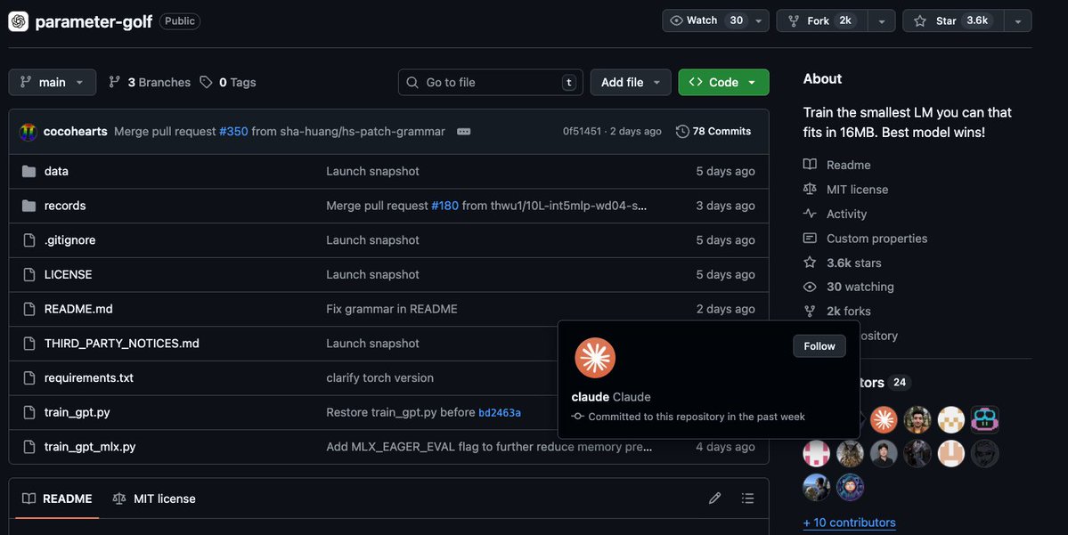The width and height of the screenshot is (1068, 535).
Task: Click the file icon beside .gitignore
Action: click(29, 240)
